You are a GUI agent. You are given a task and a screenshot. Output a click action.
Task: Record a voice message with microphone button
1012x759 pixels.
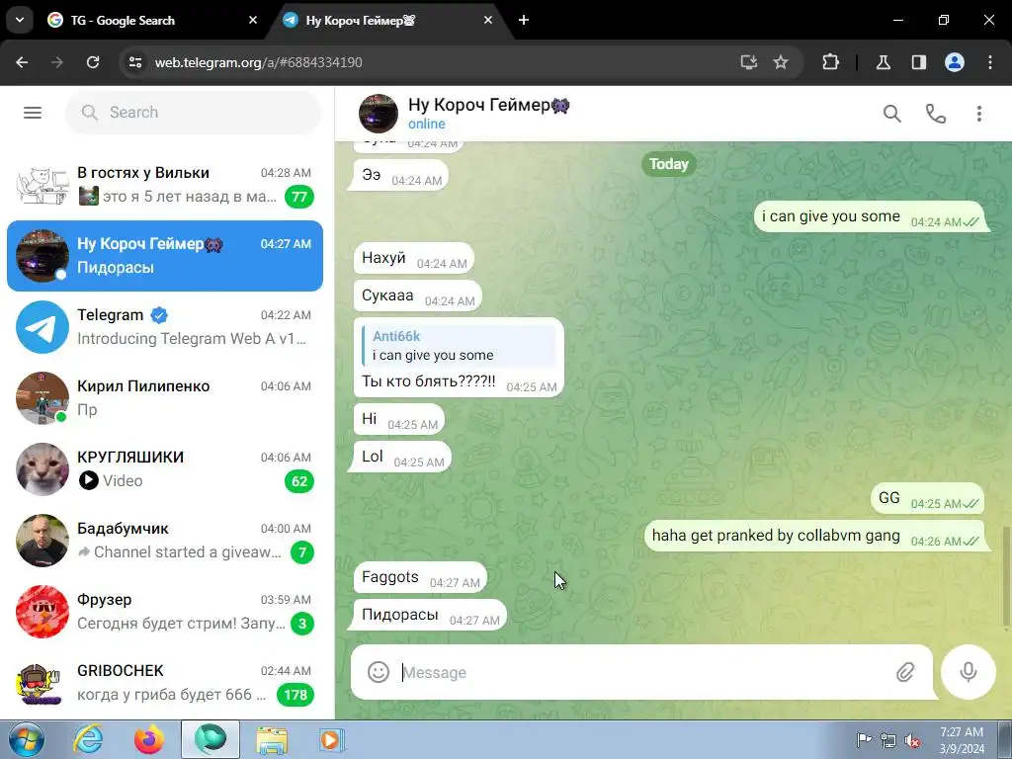pos(969,672)
